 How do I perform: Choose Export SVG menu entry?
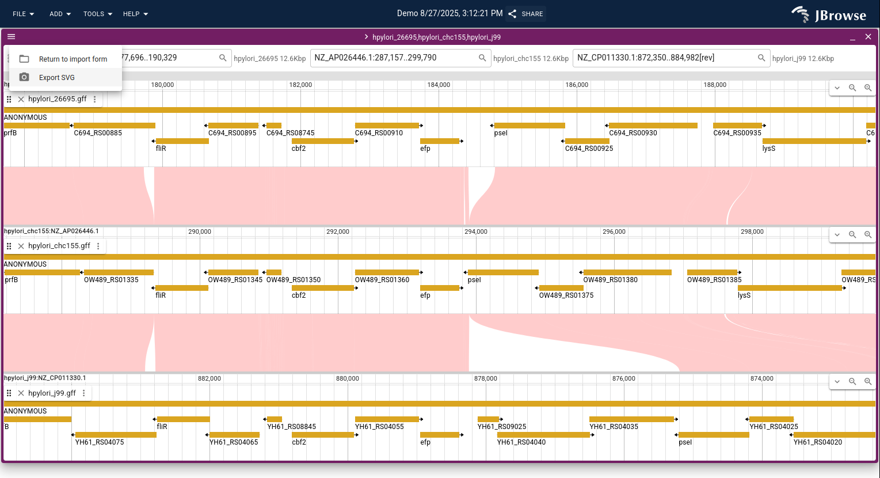[66, 77]
